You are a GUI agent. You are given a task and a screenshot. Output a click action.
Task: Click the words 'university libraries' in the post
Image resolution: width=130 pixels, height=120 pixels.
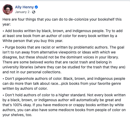coord(18,67)
